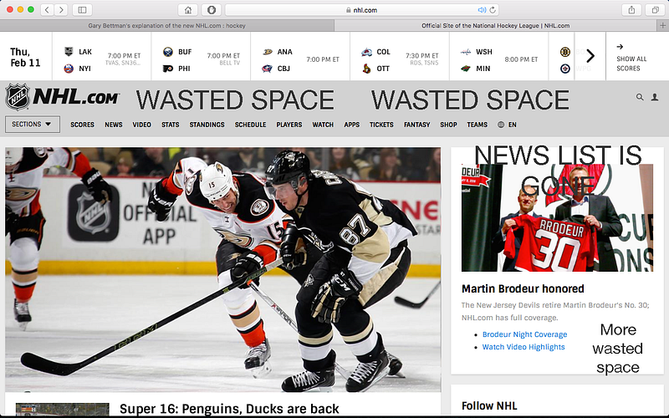Toggle Safari sidebar button
The image size is (669, 418).
click(x=82, y=9)
